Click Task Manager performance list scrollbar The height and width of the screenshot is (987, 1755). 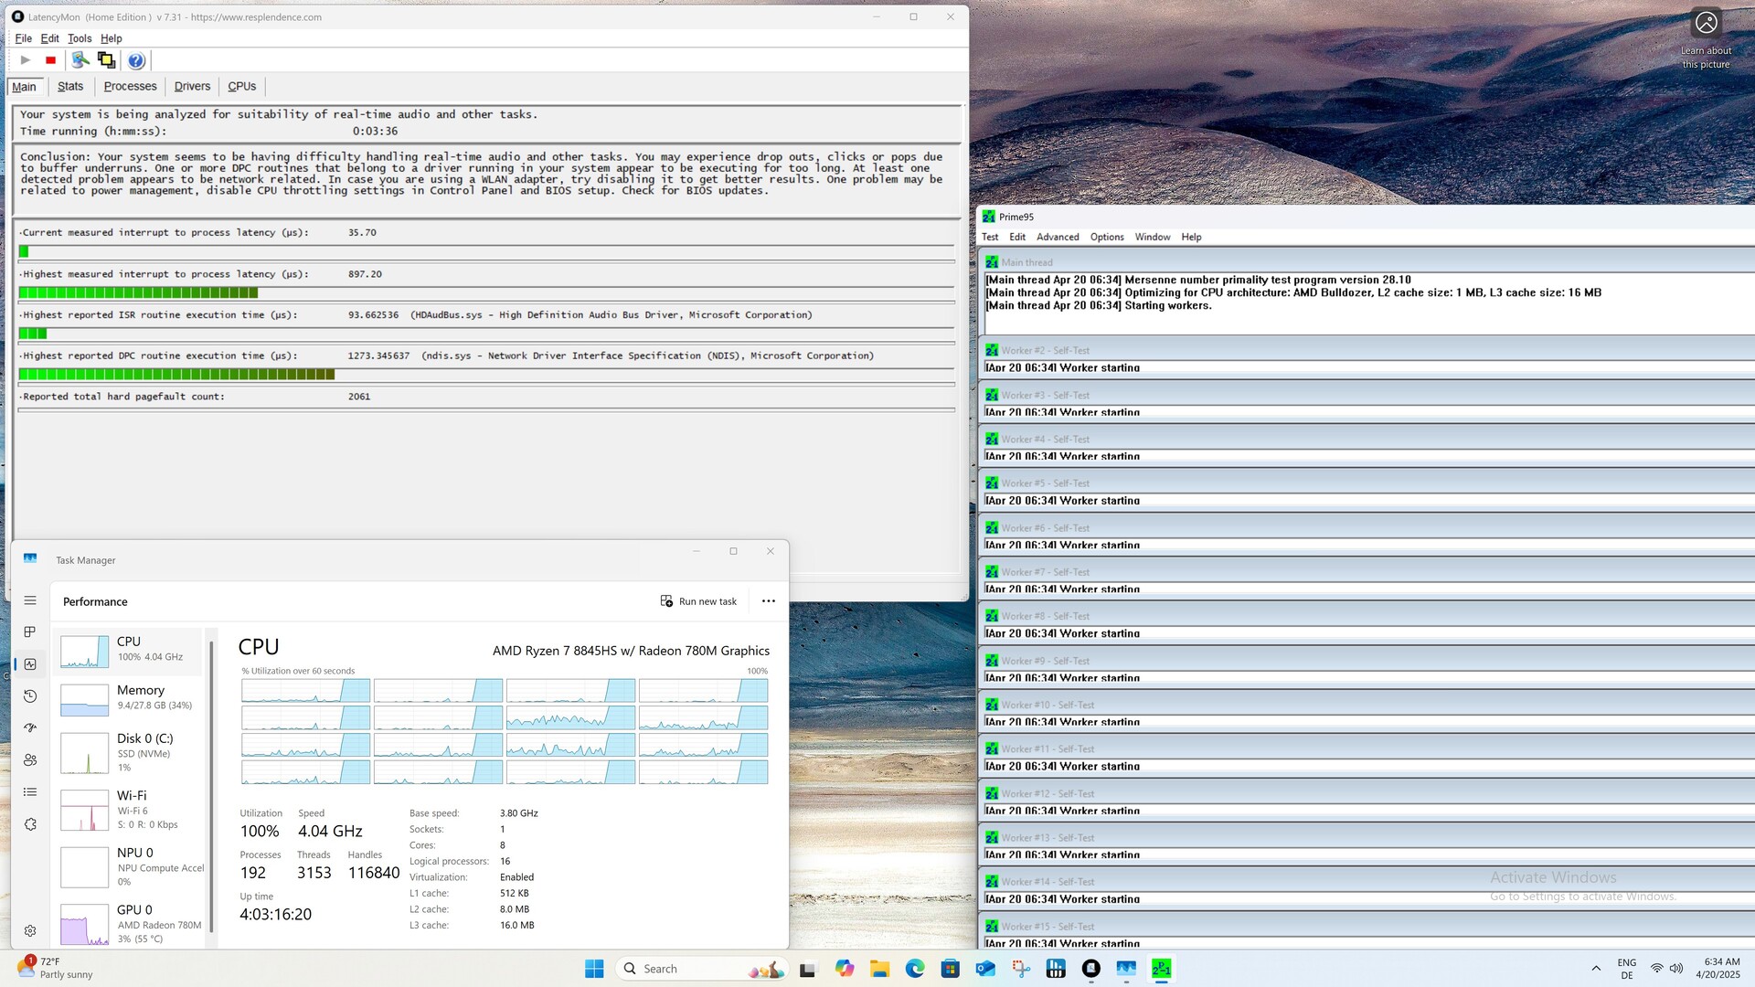212,786
